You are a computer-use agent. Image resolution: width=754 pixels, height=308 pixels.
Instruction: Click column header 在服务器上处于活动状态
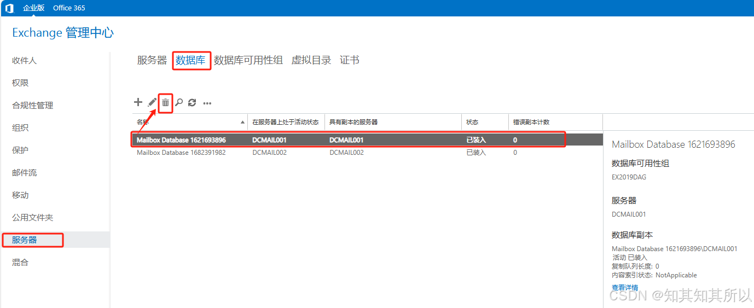tap(286, 122)
